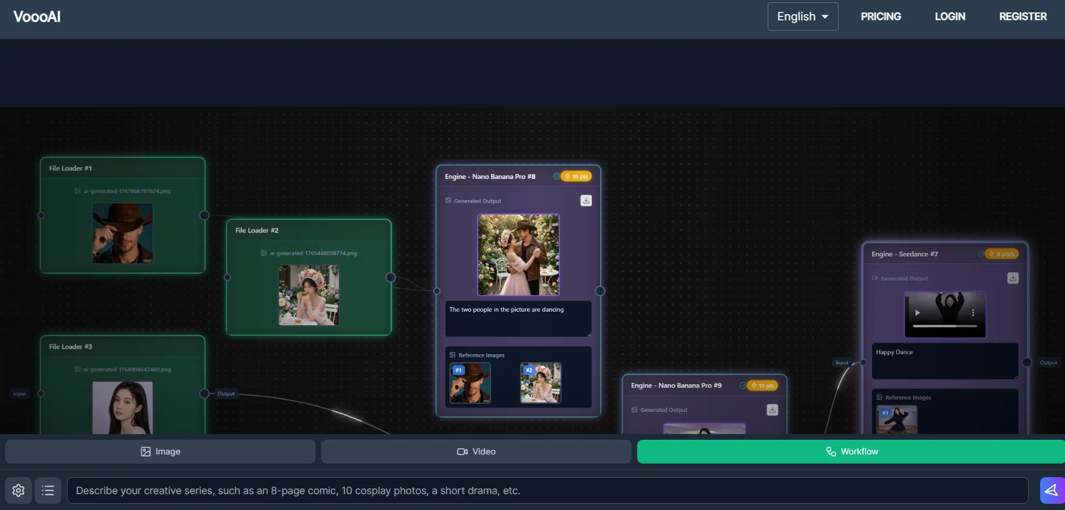Click the purple send arrow icon
The image size is (1065, 510).
coord(1051,490)
